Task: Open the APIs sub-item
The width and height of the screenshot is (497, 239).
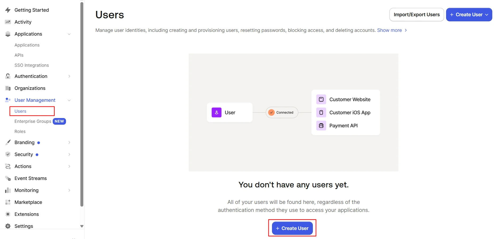Action: pos(19,55)
